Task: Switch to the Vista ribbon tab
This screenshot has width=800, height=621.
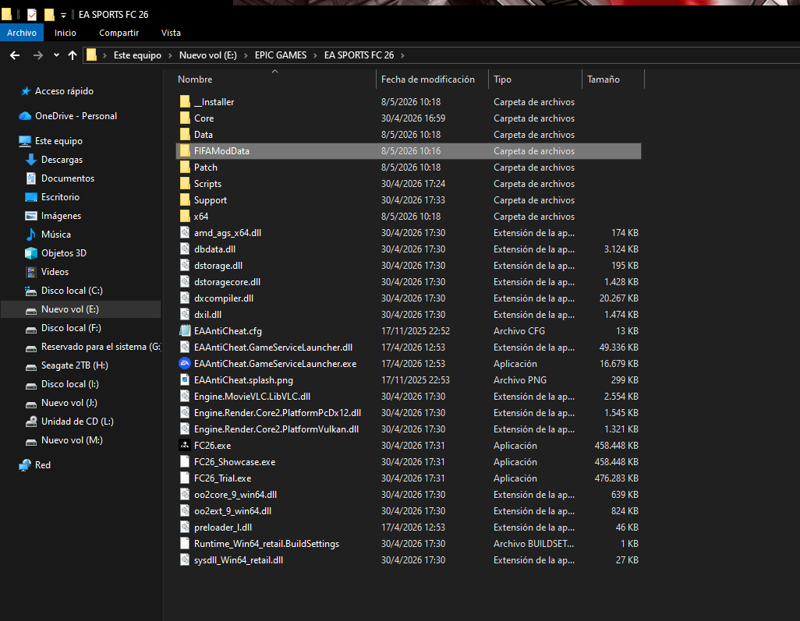Action: coord(171,33)
